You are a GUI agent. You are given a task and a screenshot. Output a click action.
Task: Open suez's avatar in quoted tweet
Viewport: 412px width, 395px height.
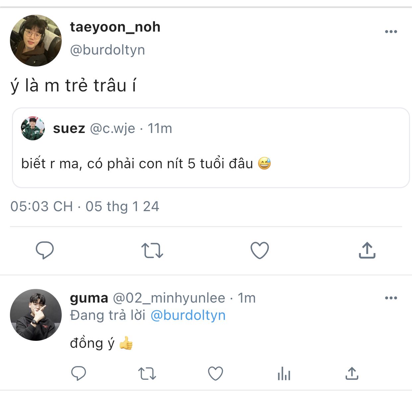(x=33, y=128)
